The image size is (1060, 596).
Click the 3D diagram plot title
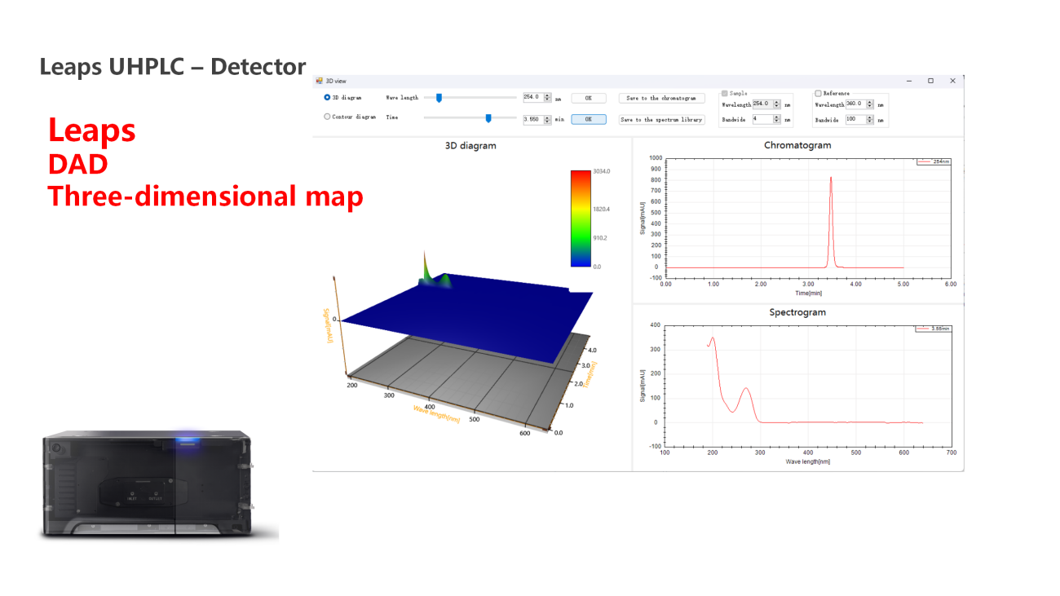pyautogui.click(x=470, y=146)
